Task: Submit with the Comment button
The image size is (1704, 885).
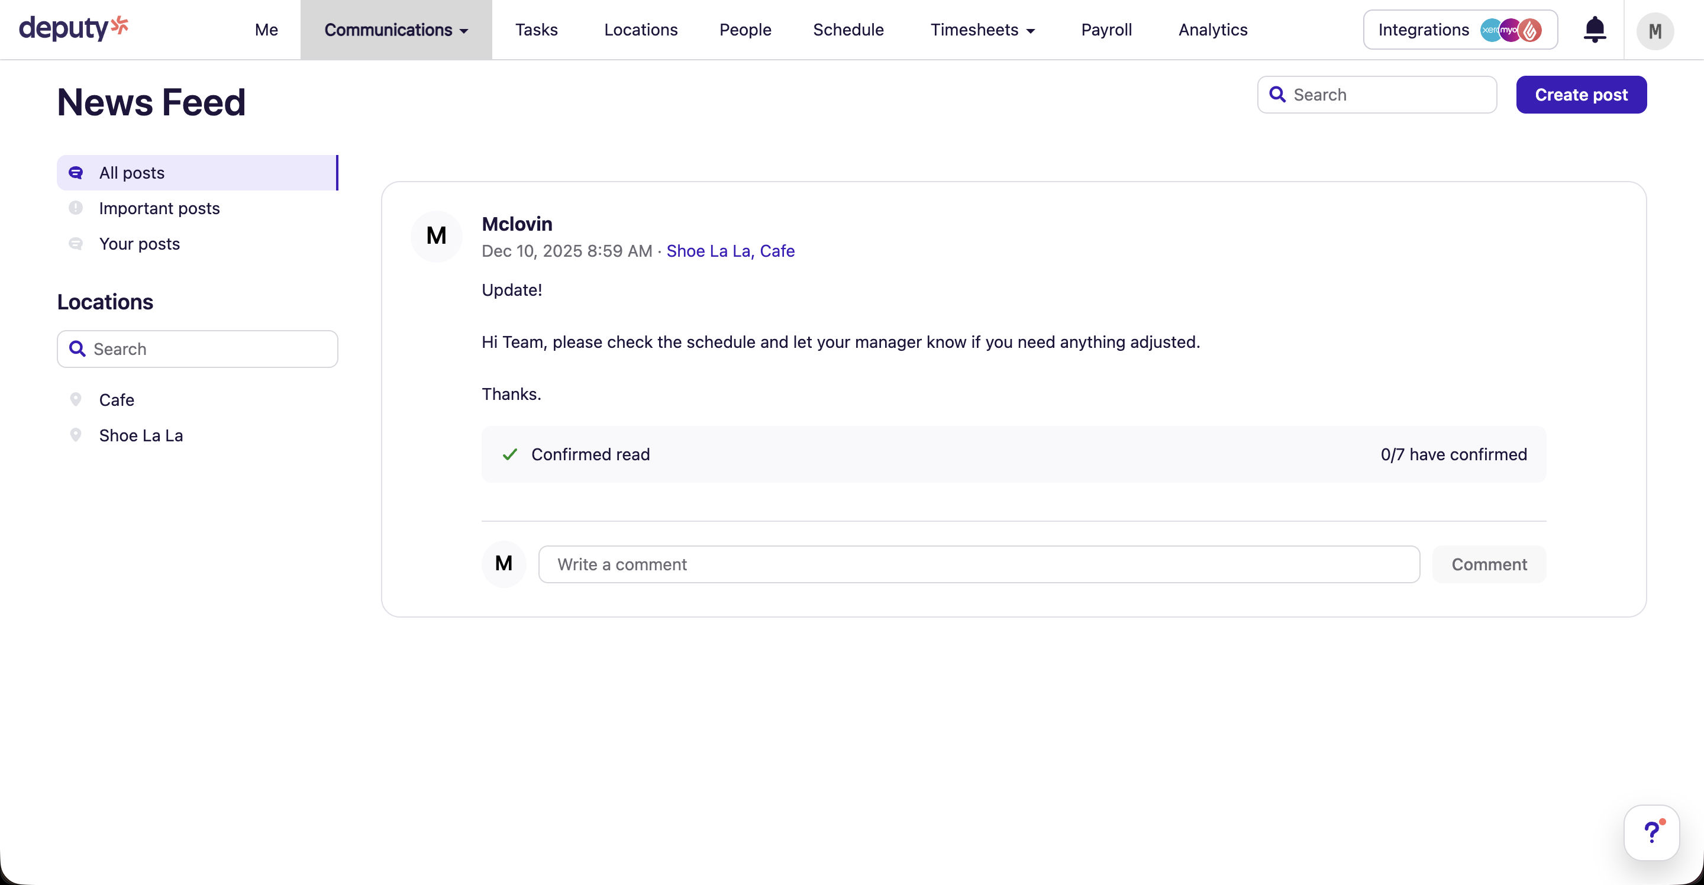Action: 1489,564
